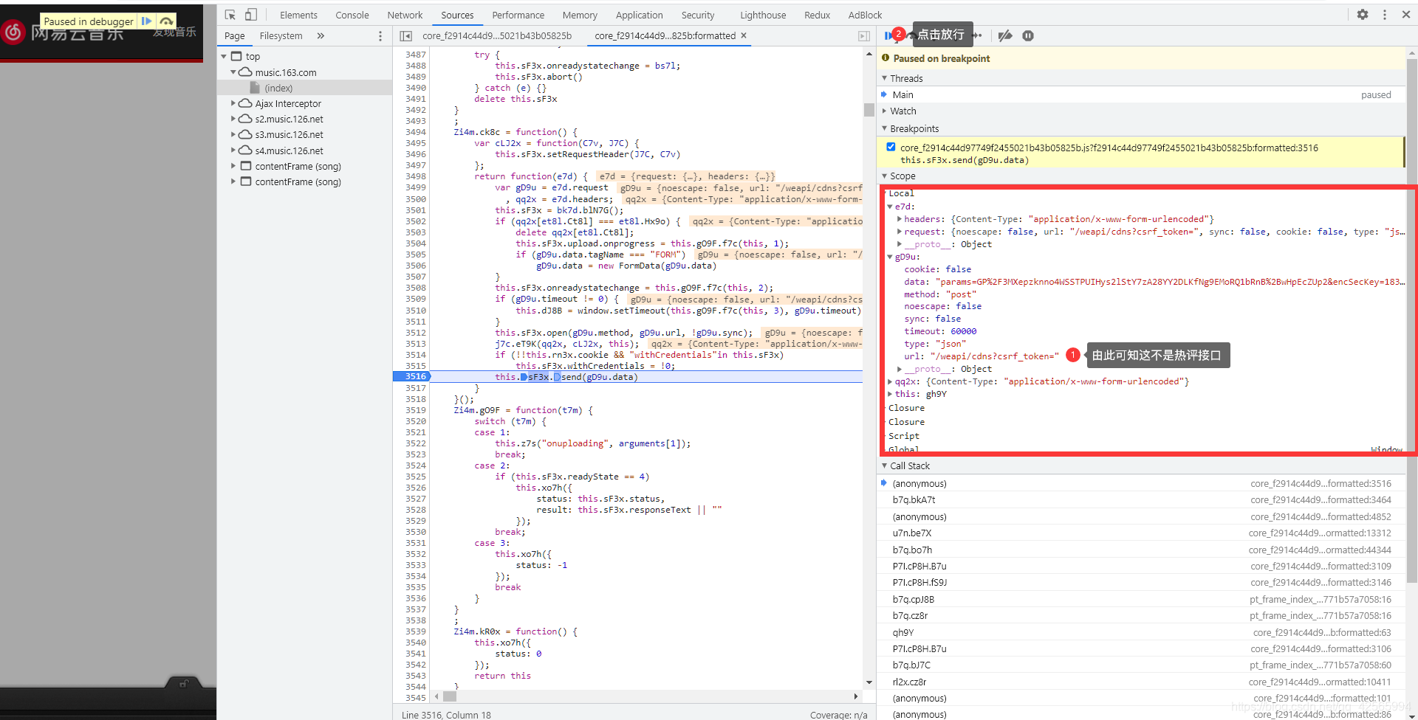Expand the Ajax Interceptor node
Viewport: 1418px width, 720px height.
coord(233,103)
